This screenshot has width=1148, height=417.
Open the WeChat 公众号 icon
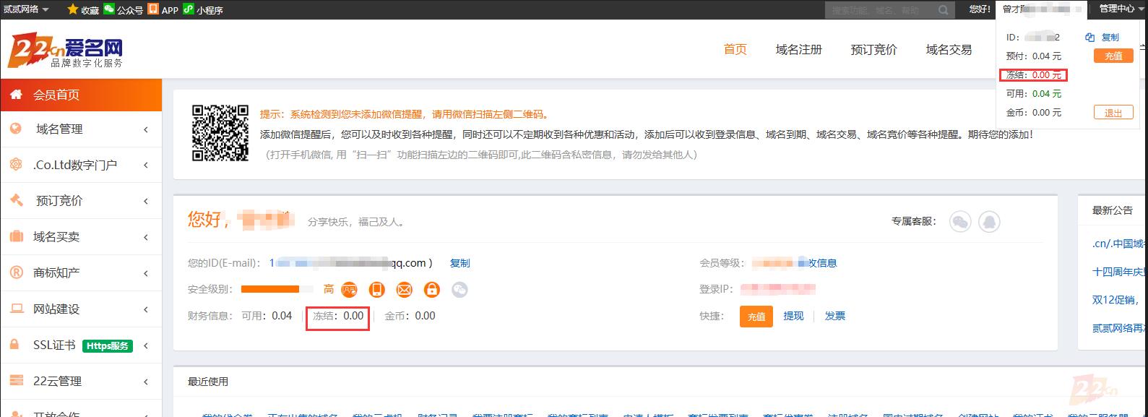(109, 9)
